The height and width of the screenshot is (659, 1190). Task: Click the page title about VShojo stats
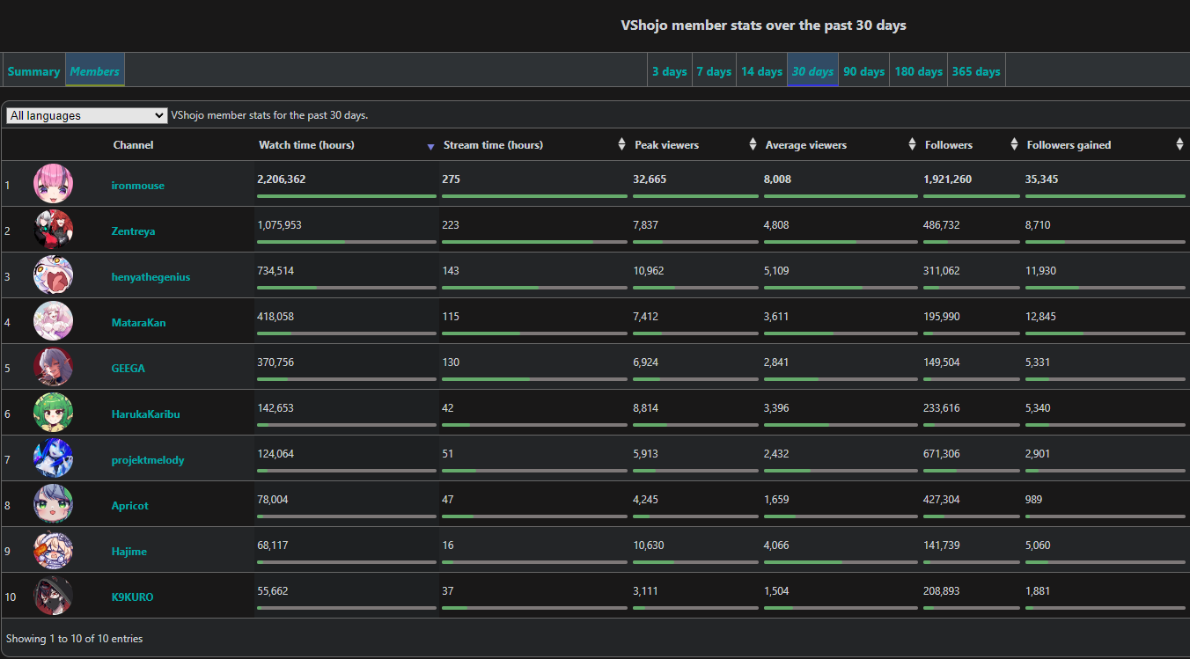[x=764, y=26]
